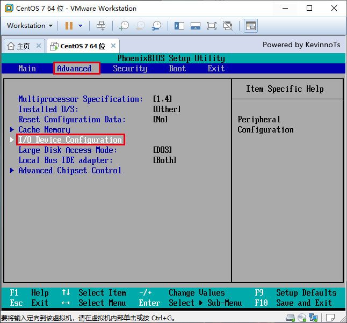Click the F9 Setup Defaults hint
This screenshot has height=323, width=347.
point(295,293)
